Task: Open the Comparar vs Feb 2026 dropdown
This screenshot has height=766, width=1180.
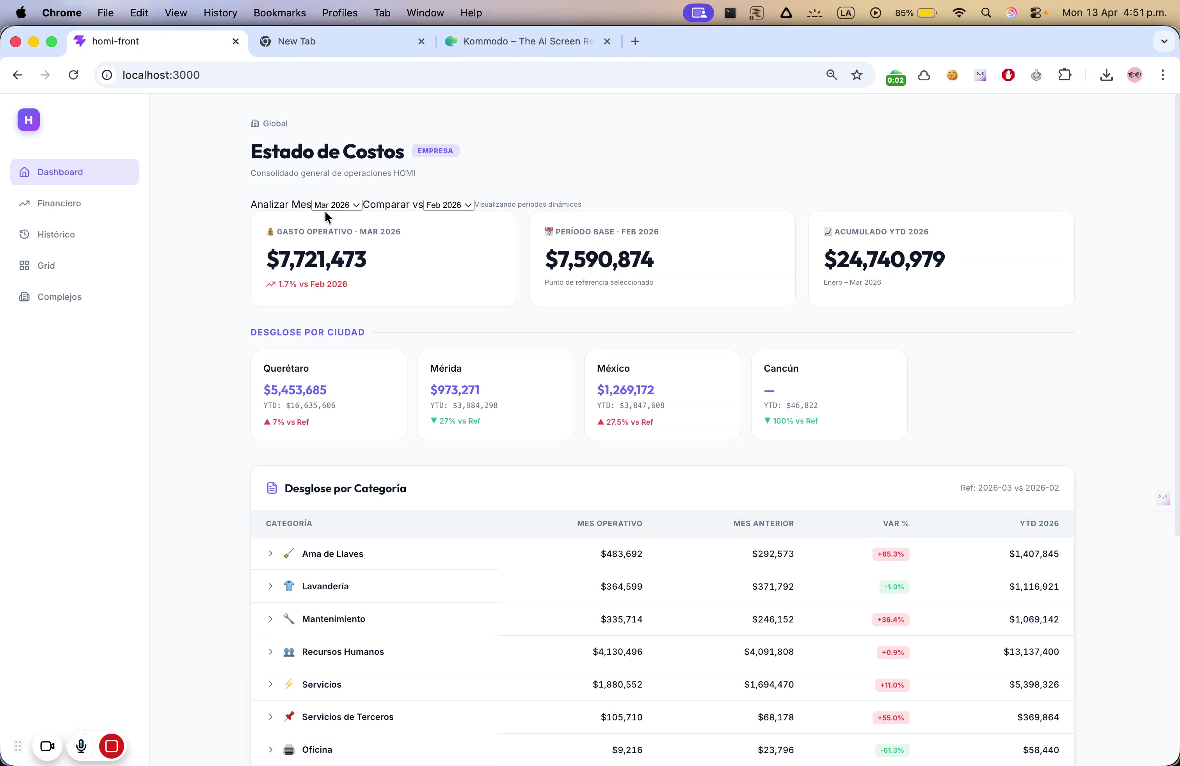Action: 448,205
